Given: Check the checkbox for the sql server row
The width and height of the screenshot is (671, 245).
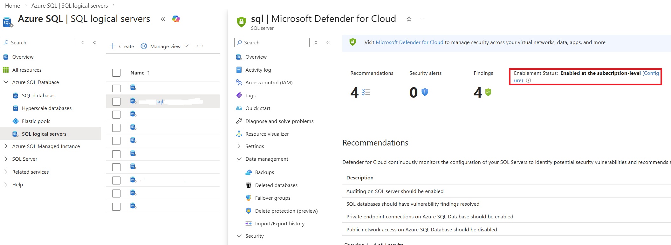Looking at the screenshot, I should tap(116, 101).
